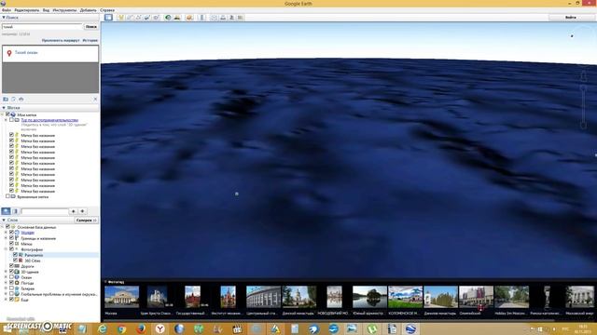This screenshot has height=335, width=597.
Task: Toggle the Дороги layer checkbox
Action: [x=11, y=266]
